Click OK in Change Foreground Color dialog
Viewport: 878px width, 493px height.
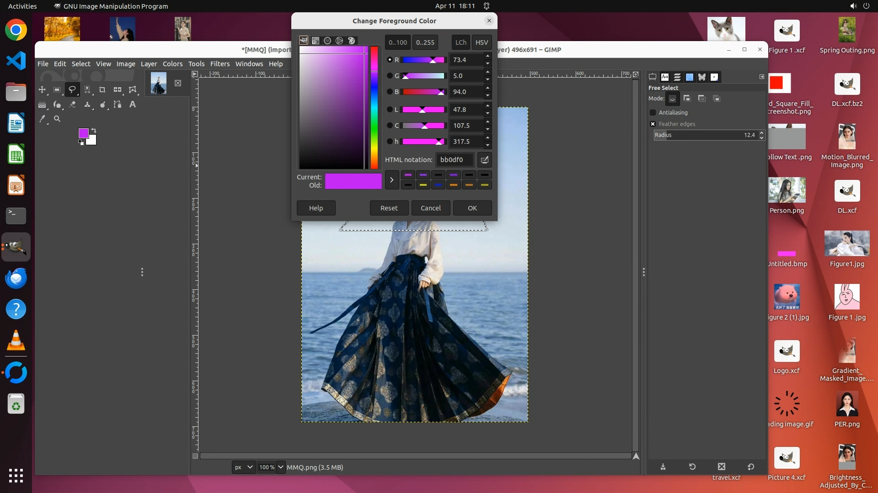coord(472,208)
